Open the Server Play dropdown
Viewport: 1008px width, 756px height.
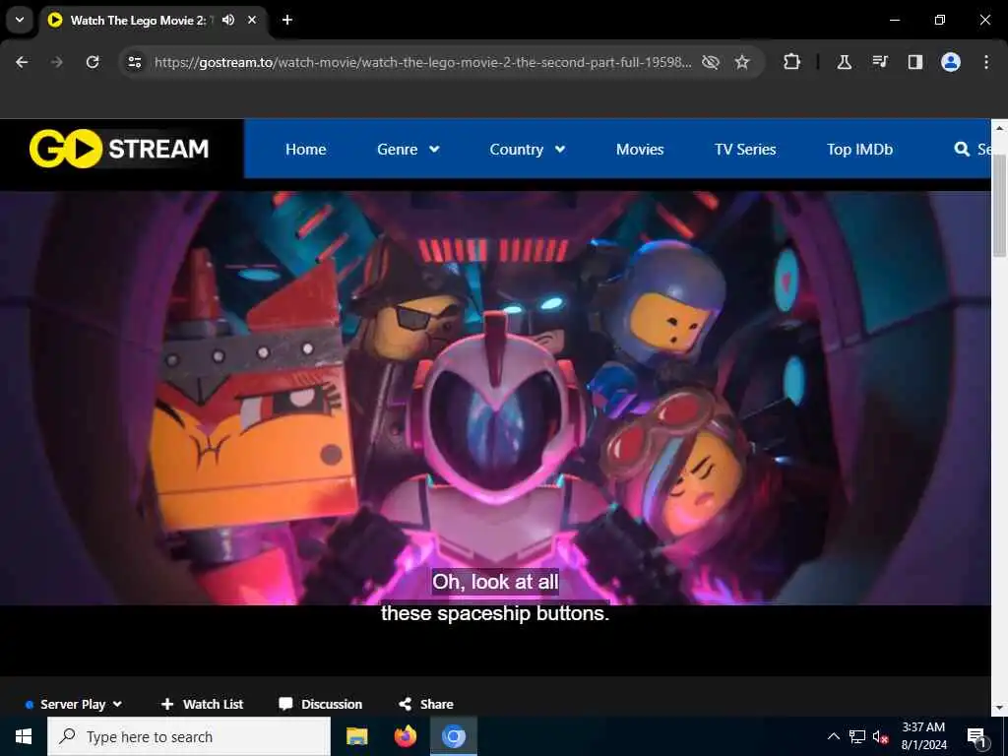74,704
